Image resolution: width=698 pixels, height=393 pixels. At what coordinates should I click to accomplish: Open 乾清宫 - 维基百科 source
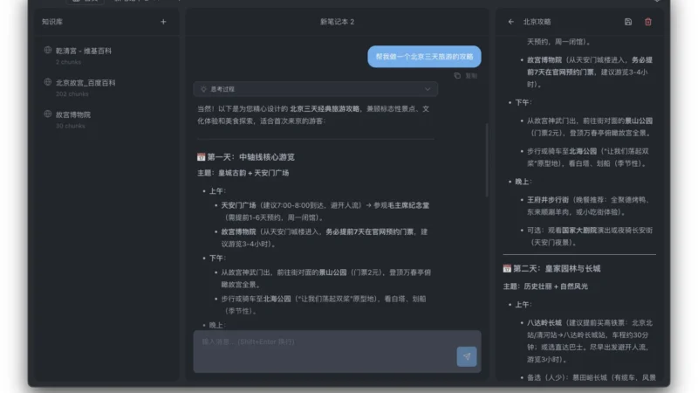tap(84, 51)
